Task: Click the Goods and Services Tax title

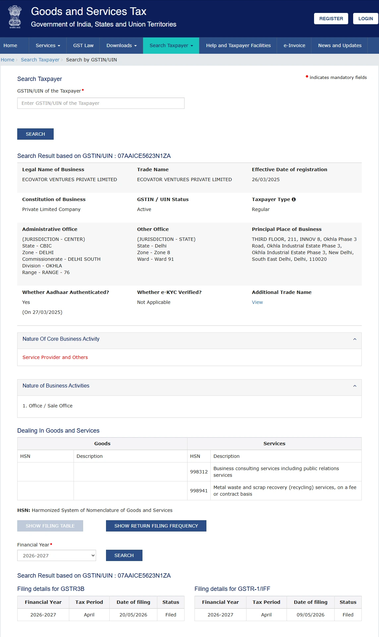Action: (88, 11)
